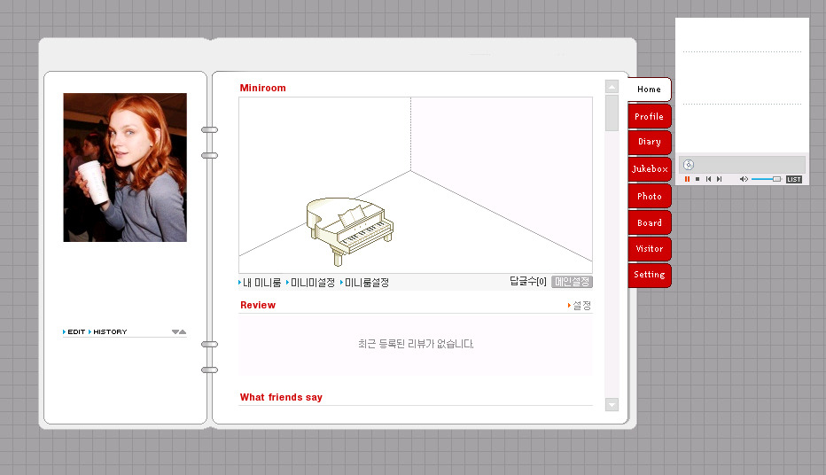826x475 pixels.
Task: Switch to the Home tab
Action: (x=649, y=90)
